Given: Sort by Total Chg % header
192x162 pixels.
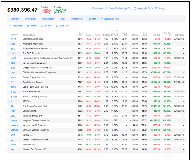Looking at the screenshot, I should pos(167,34).
